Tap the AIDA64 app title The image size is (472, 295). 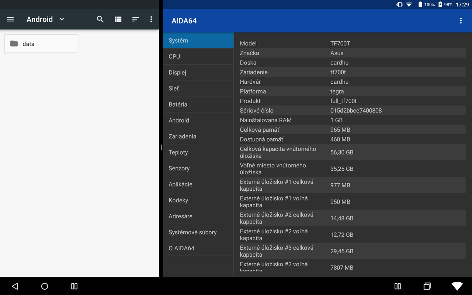184,21
